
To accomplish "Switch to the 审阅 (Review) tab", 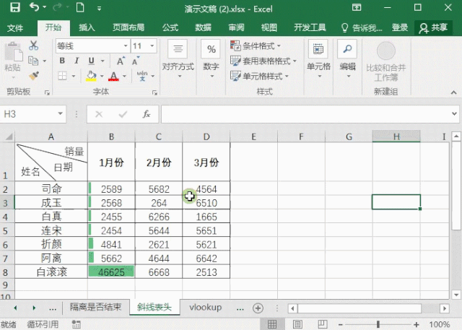I will 236,28.
